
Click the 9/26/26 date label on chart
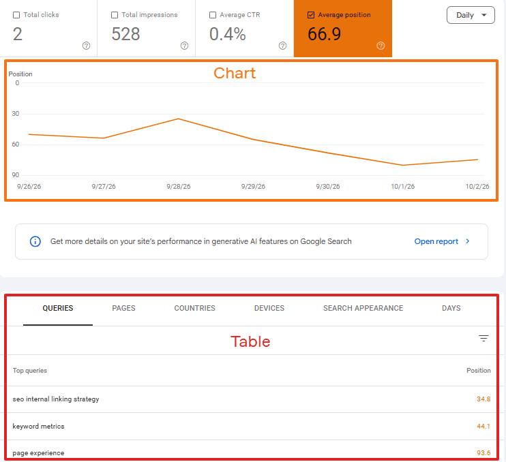[x=29, y=186]
